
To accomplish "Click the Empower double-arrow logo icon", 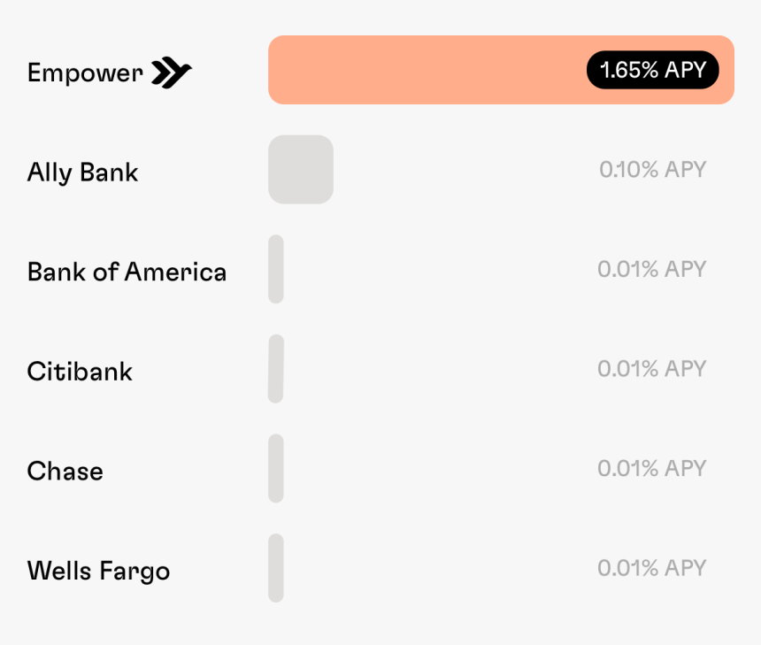I will (x=171, y=73).
